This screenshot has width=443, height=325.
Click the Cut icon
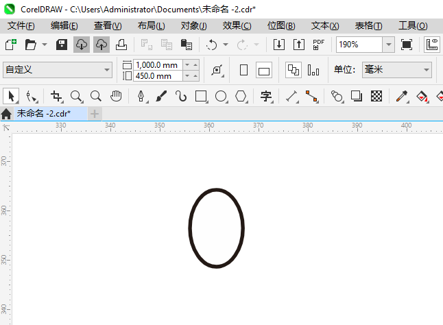coord(146,45)
